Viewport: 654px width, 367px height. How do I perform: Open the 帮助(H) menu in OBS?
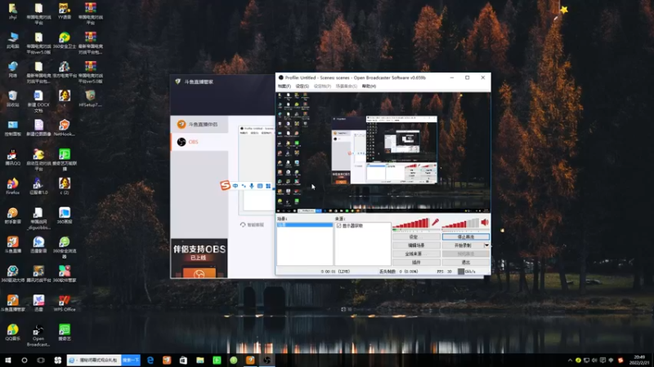(x=369, y=86)
